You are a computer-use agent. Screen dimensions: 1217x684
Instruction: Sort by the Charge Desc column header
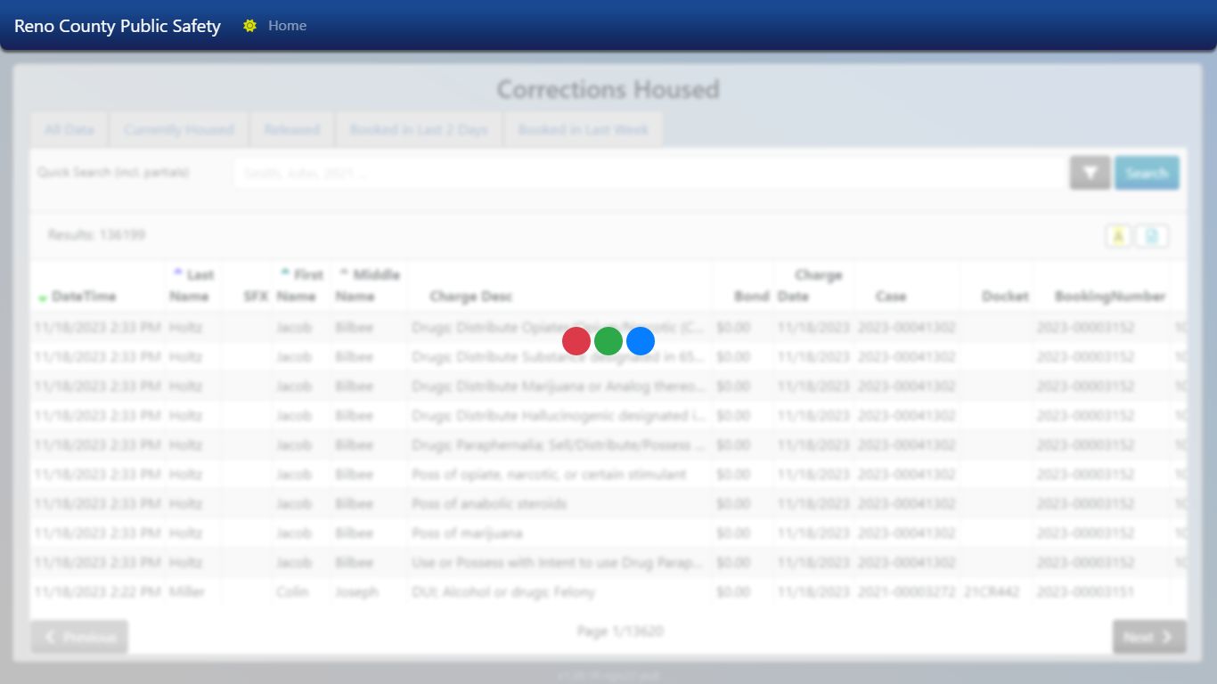click(470, 296)
